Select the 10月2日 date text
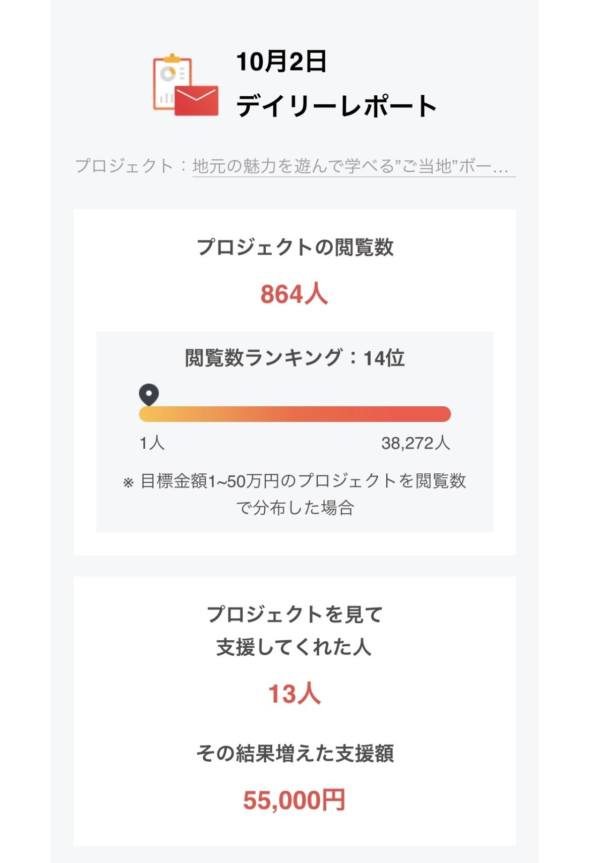This screenshot has width=590, height=863. (281, 62)
